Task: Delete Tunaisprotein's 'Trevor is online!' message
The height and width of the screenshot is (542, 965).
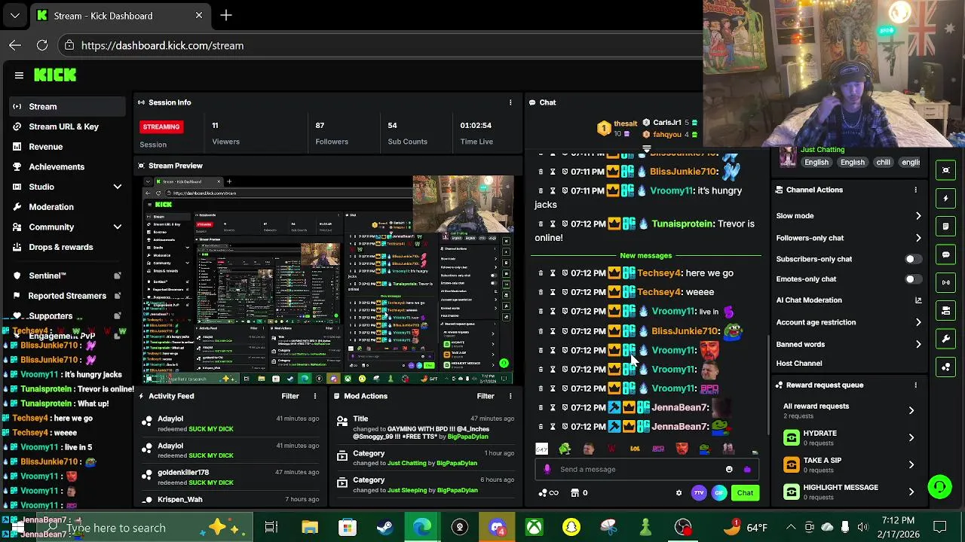Action: point(541,224)
